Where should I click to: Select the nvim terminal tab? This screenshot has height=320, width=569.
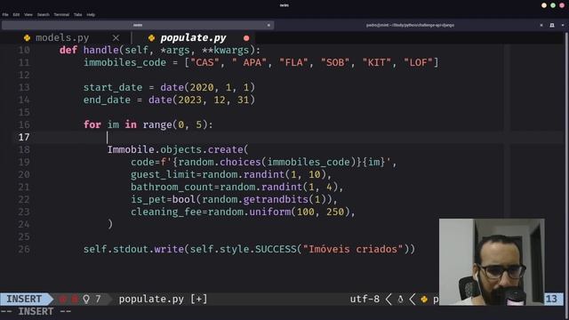click(138, 25)
